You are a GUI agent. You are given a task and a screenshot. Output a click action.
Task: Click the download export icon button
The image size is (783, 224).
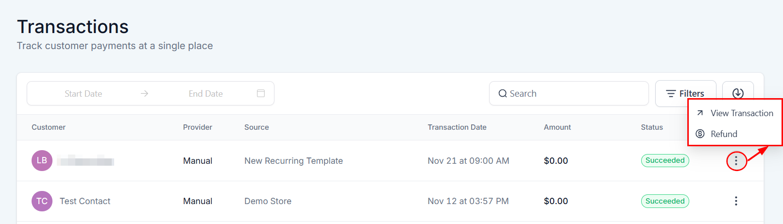pos(737,93)
